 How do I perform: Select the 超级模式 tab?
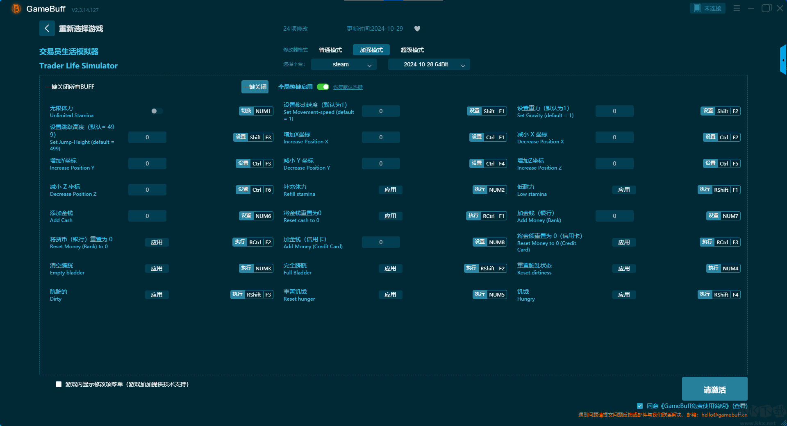(x=412, y=50)
